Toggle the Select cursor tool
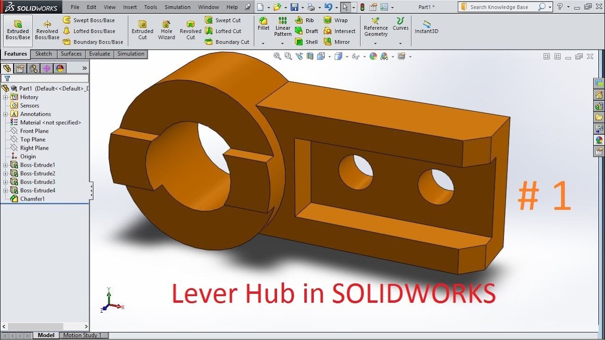This screenshot has width=605, height=340. point(345,7)
